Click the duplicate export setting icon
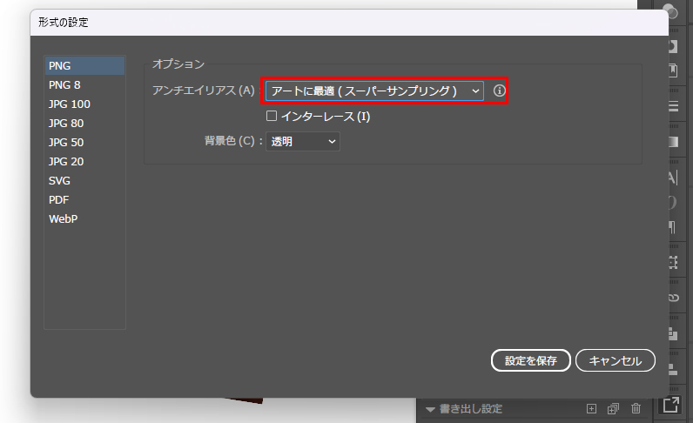 tap(613, 408)
